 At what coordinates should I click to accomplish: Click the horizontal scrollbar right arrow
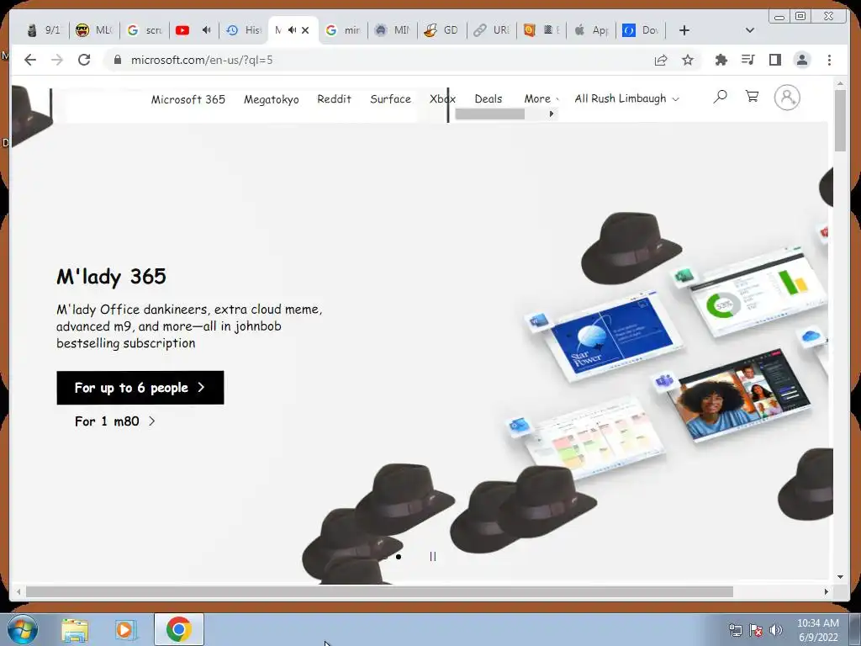tap(826, 591)
